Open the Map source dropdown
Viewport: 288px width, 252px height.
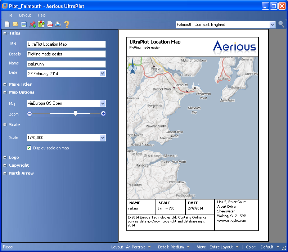pos(103,103)
